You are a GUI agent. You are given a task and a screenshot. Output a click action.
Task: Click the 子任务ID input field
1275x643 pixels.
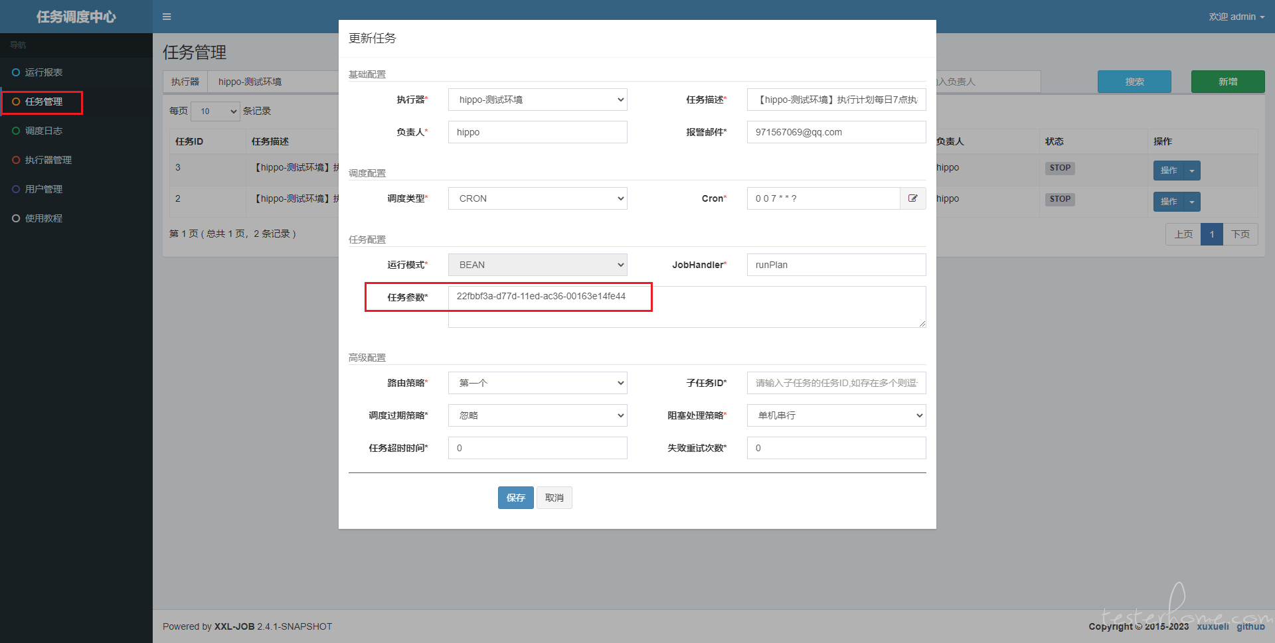(837, 383)
